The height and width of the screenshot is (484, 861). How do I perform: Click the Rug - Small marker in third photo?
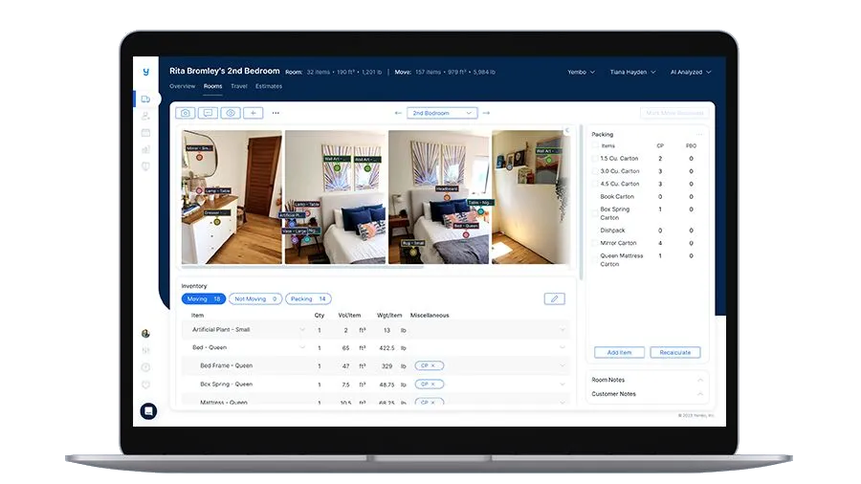pos(413,252)
